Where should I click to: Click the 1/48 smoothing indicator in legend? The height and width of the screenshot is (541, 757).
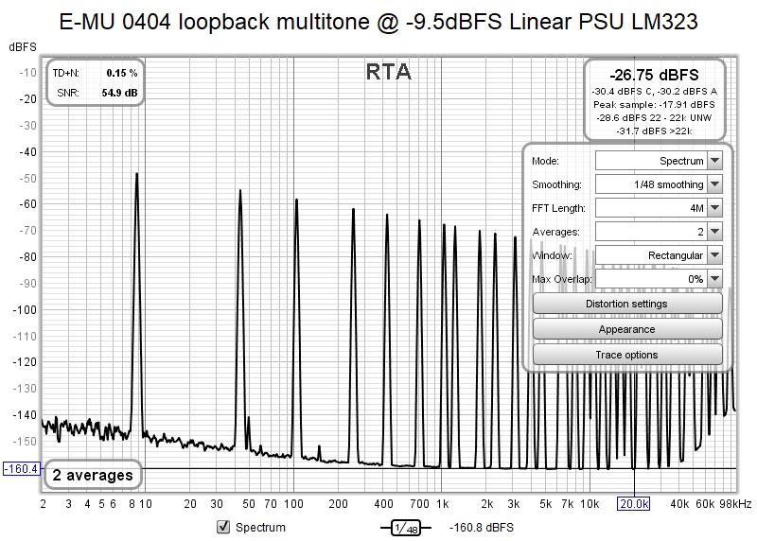[406, 528]
